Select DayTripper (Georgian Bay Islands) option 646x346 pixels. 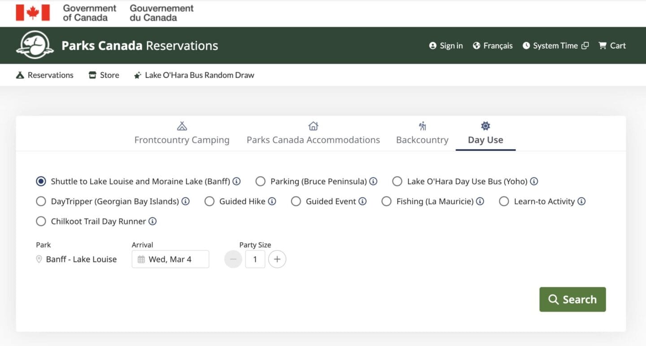click(x=41, y=201)
